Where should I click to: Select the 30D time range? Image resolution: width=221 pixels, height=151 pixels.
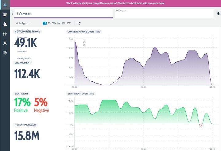tap(54, 23)
